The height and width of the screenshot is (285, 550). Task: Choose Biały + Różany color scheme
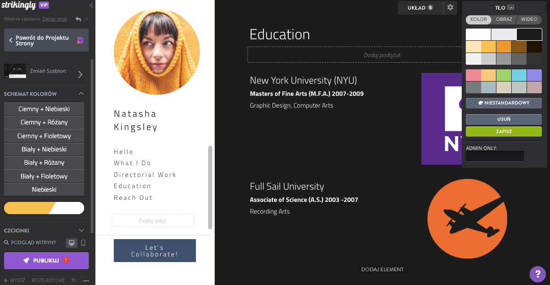click(x=44, y=163)
